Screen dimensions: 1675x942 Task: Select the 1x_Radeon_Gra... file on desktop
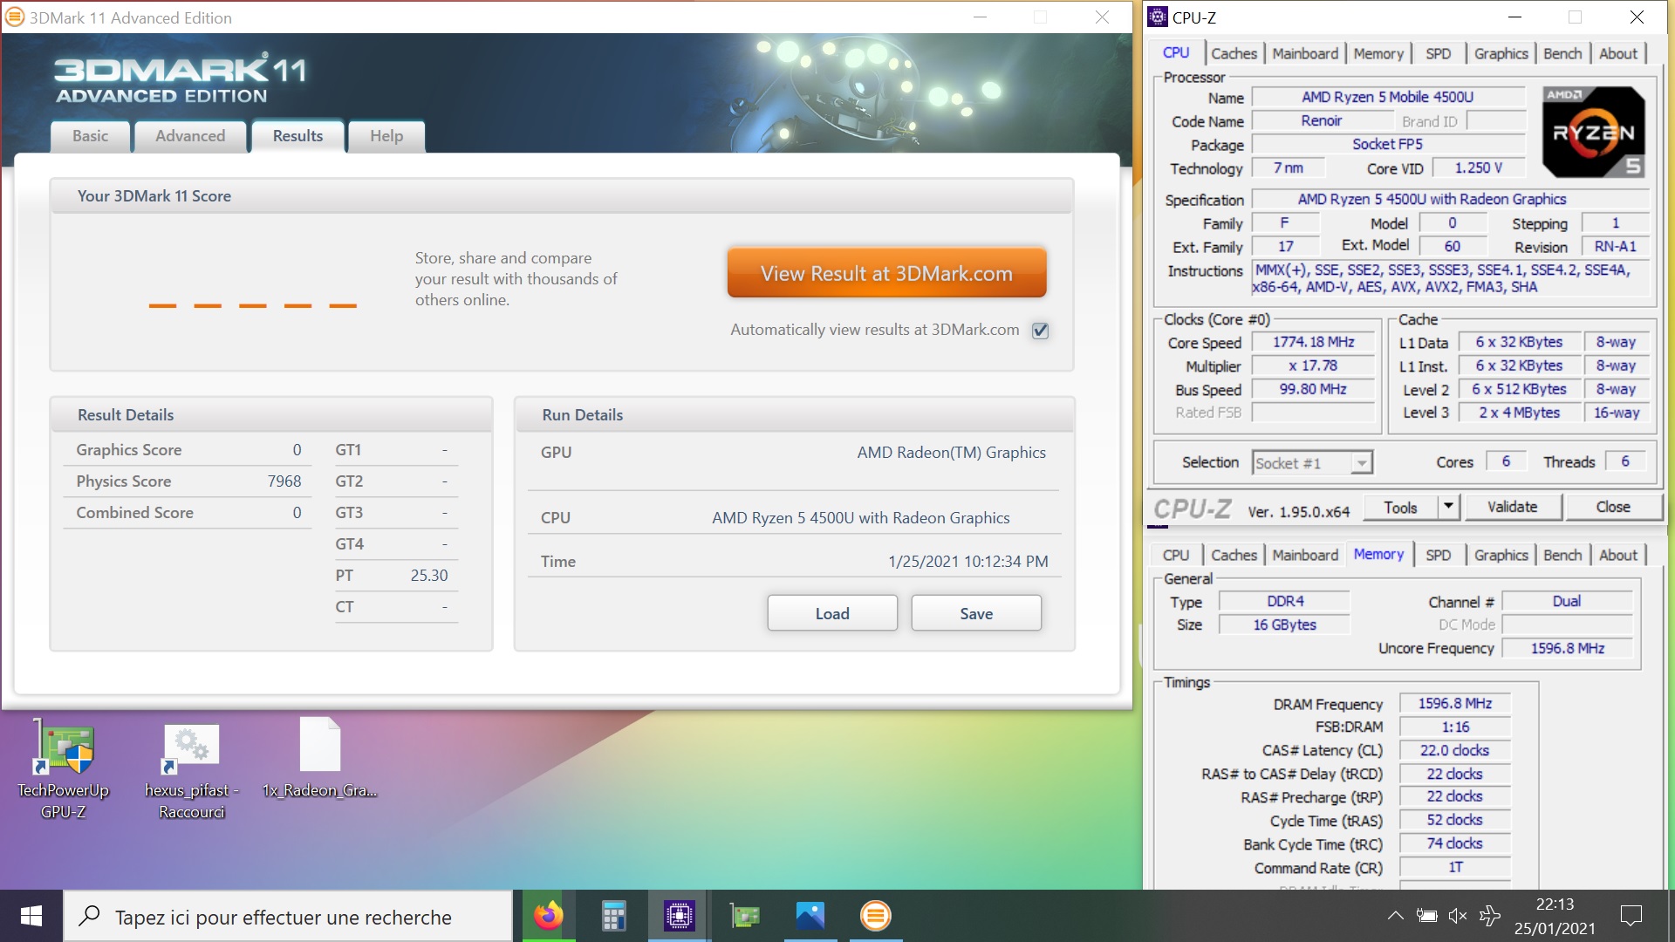click(x=320, y=757)
